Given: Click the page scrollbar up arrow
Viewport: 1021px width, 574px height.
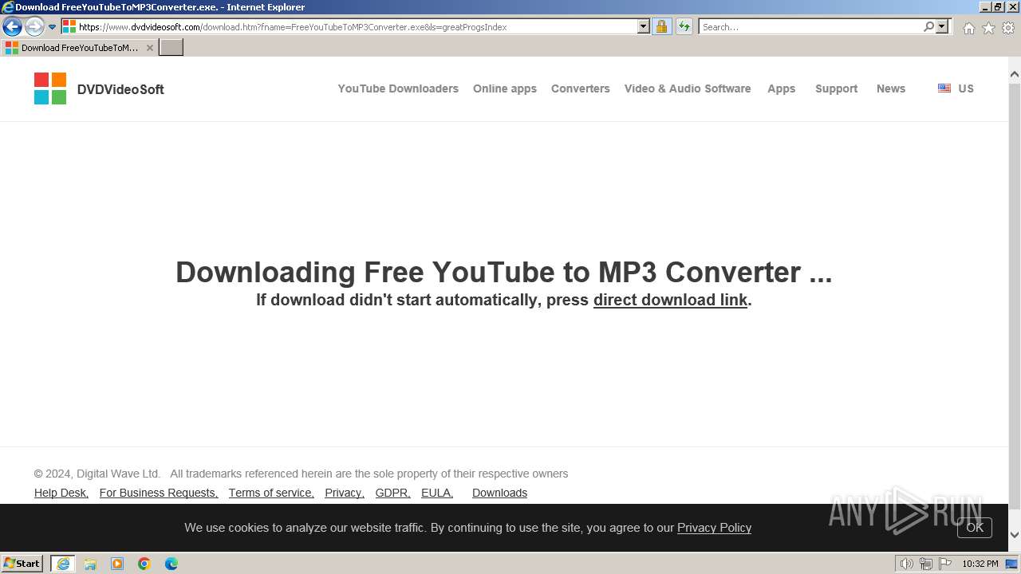Looking at the screenshot, I should tap(1015, 75).
